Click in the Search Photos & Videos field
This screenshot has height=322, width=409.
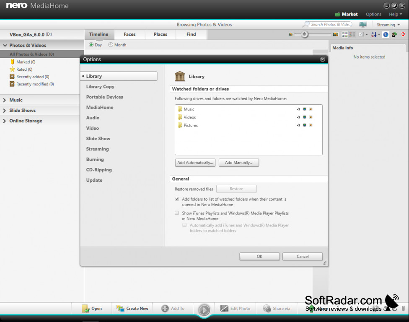[331, 24]
